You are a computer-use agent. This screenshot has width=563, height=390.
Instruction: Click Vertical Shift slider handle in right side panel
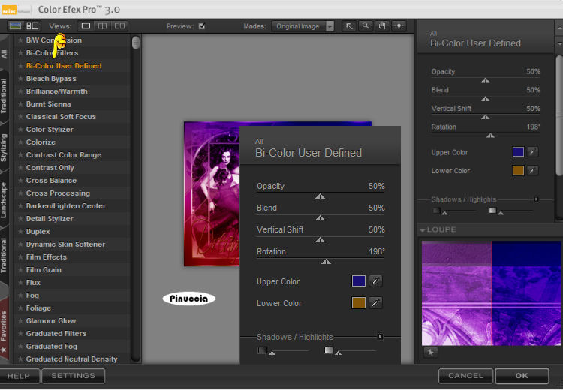[486, 117]
